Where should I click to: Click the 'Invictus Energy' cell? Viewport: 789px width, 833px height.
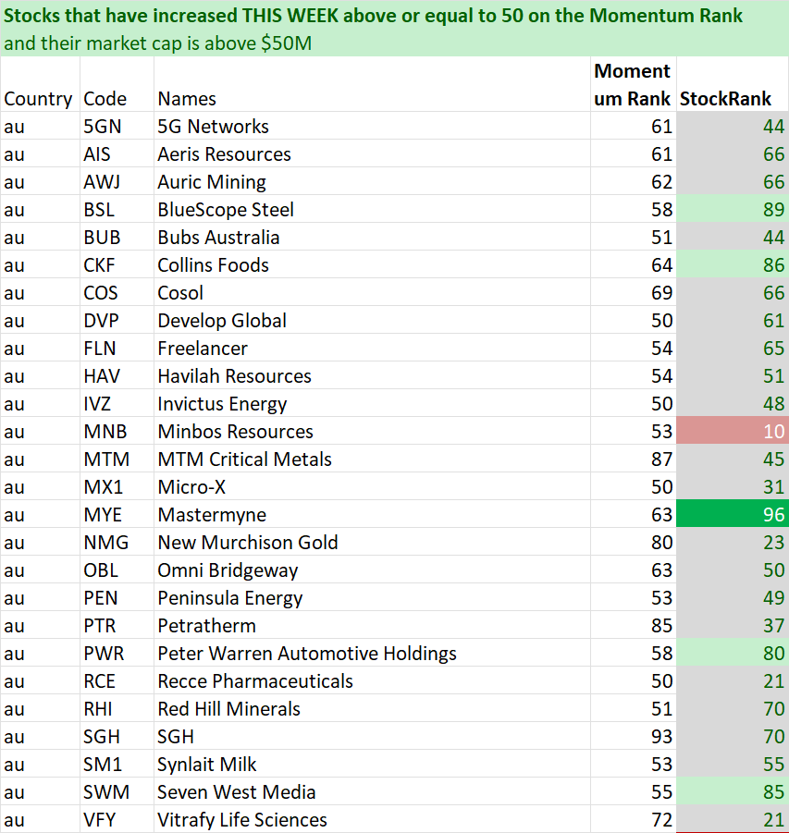[x=372, y=404]
